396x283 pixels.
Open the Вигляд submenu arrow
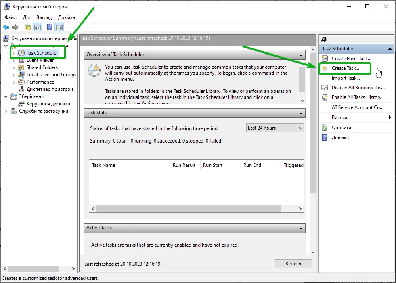[390, 117]
